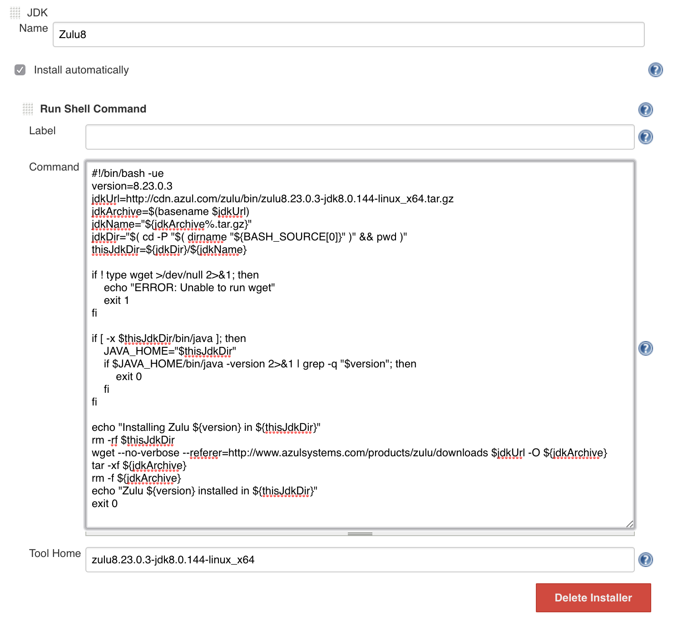Open help for Install automatically option
673x625 pixels.
coord(655,70)
